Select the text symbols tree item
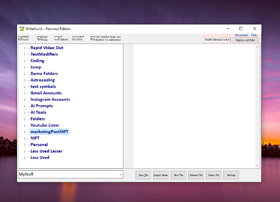 tap(43, 86)
